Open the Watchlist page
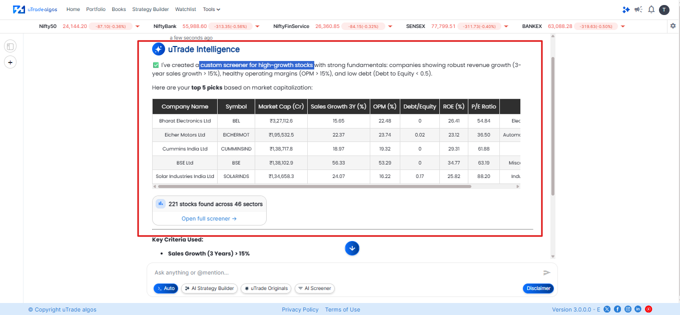The image size is (680, 315). [186, 9]
